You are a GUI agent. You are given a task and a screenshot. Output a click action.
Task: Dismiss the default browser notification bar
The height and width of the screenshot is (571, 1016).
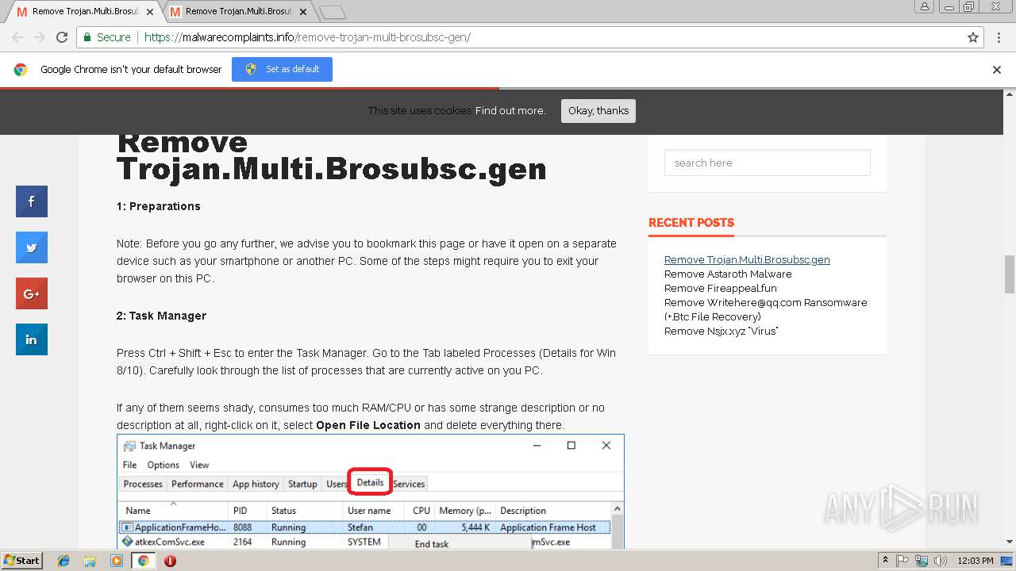point(997,70)
